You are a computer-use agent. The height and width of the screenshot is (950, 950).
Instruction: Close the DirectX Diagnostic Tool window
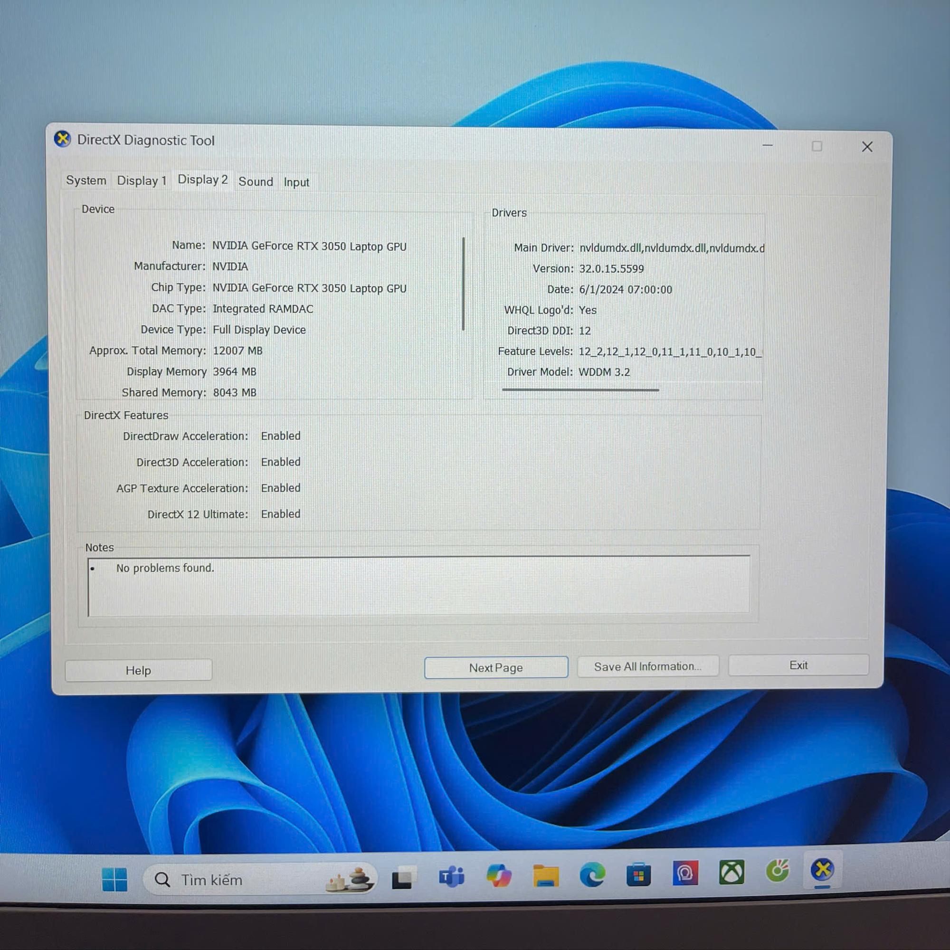point(867,146)
